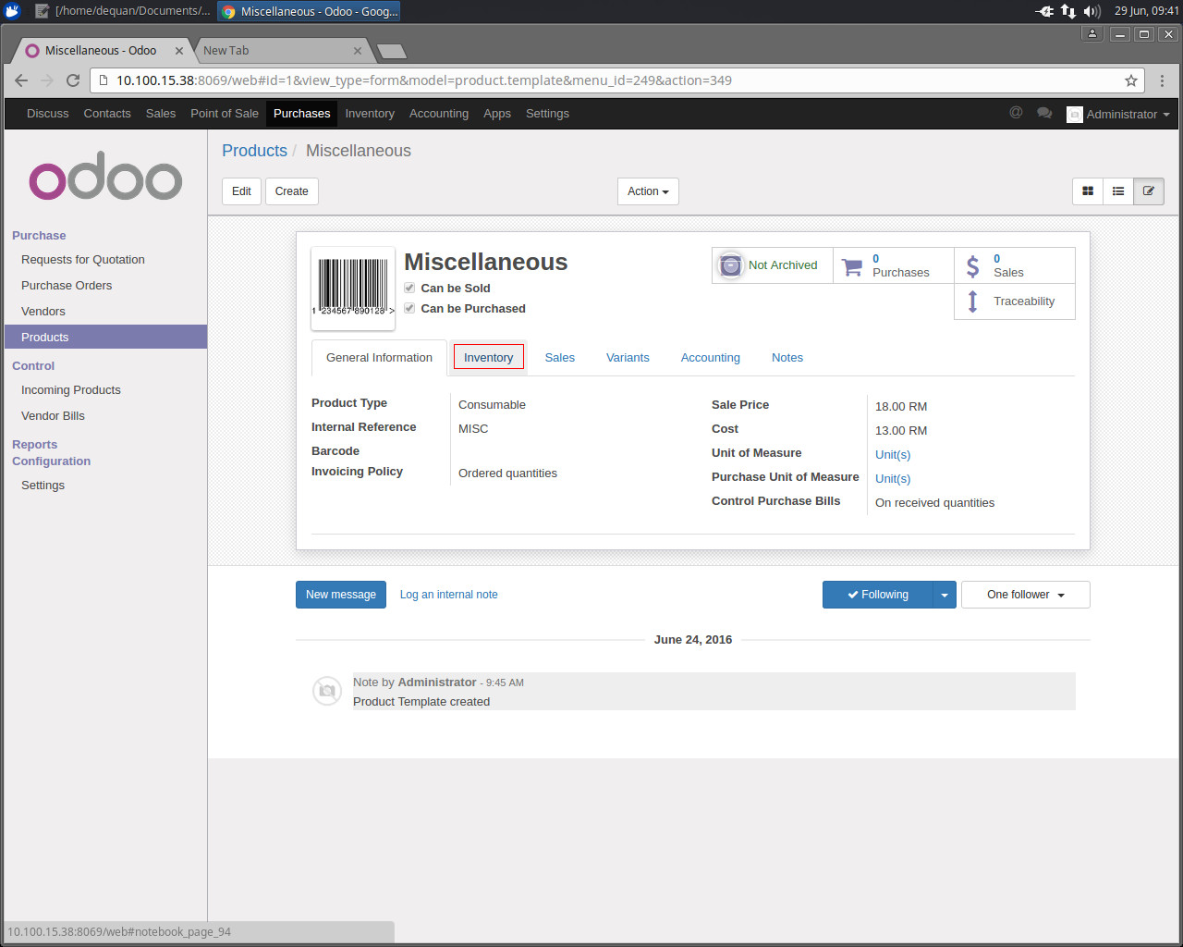Click the Odoo logo
The image size is (1183, 947).
(x=105, y=178)
